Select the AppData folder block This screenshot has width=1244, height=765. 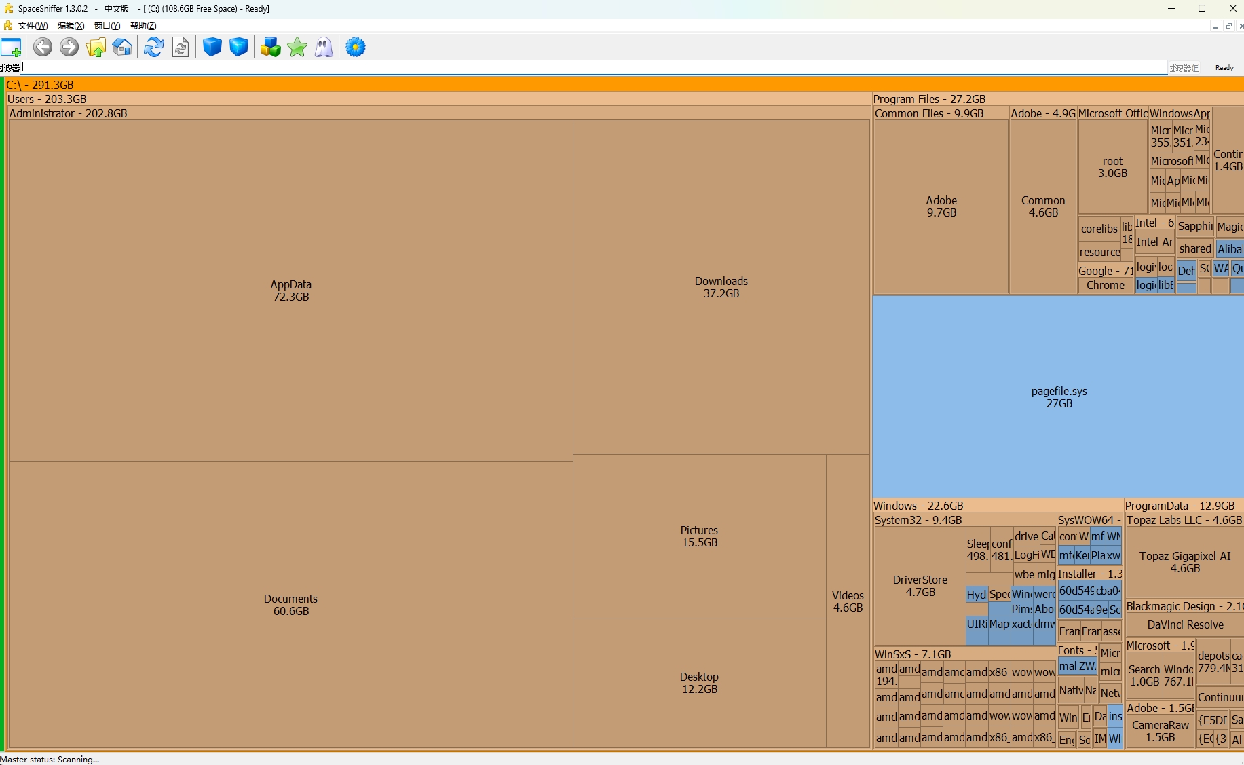point(290,291)
